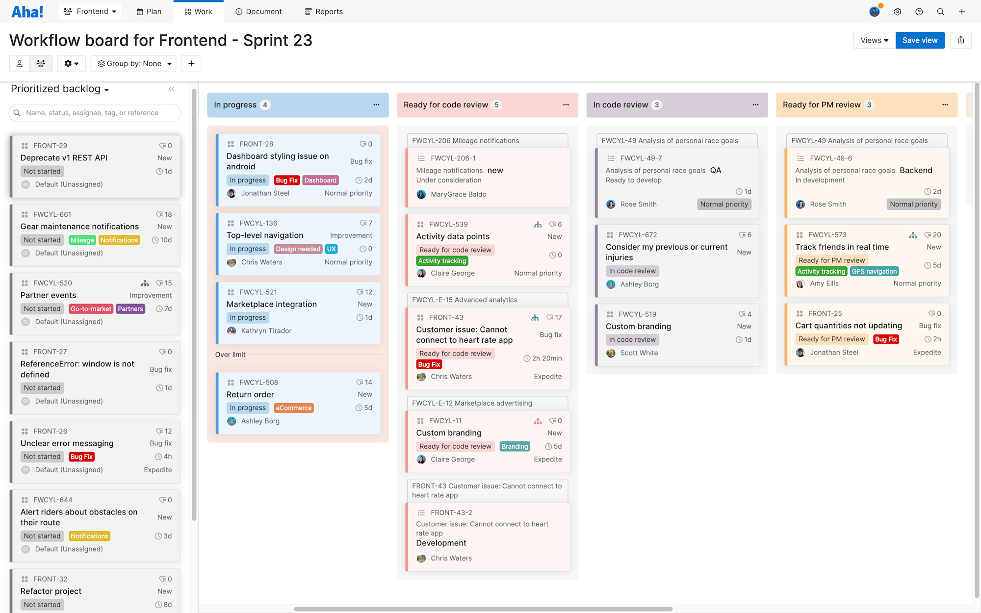Image resolution: width=981 pixels, height=613 pixels.
Task: Open the Views dropdown
Action: pos(874,40)
